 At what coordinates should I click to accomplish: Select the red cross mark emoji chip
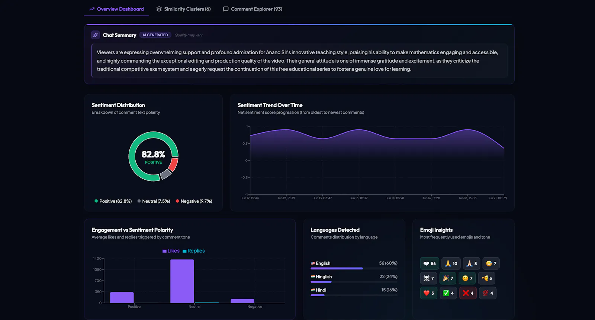468,293
